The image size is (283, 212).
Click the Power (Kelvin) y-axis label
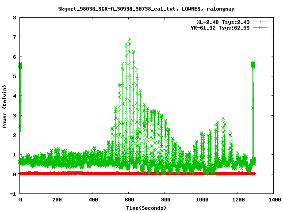[4, 106]
